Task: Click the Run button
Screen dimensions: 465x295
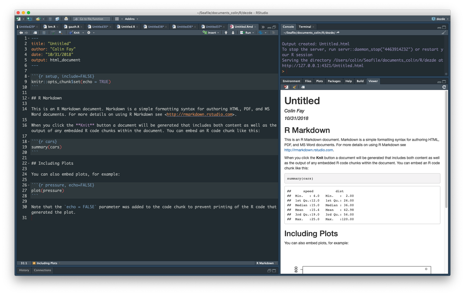Action: coord(245,32)
